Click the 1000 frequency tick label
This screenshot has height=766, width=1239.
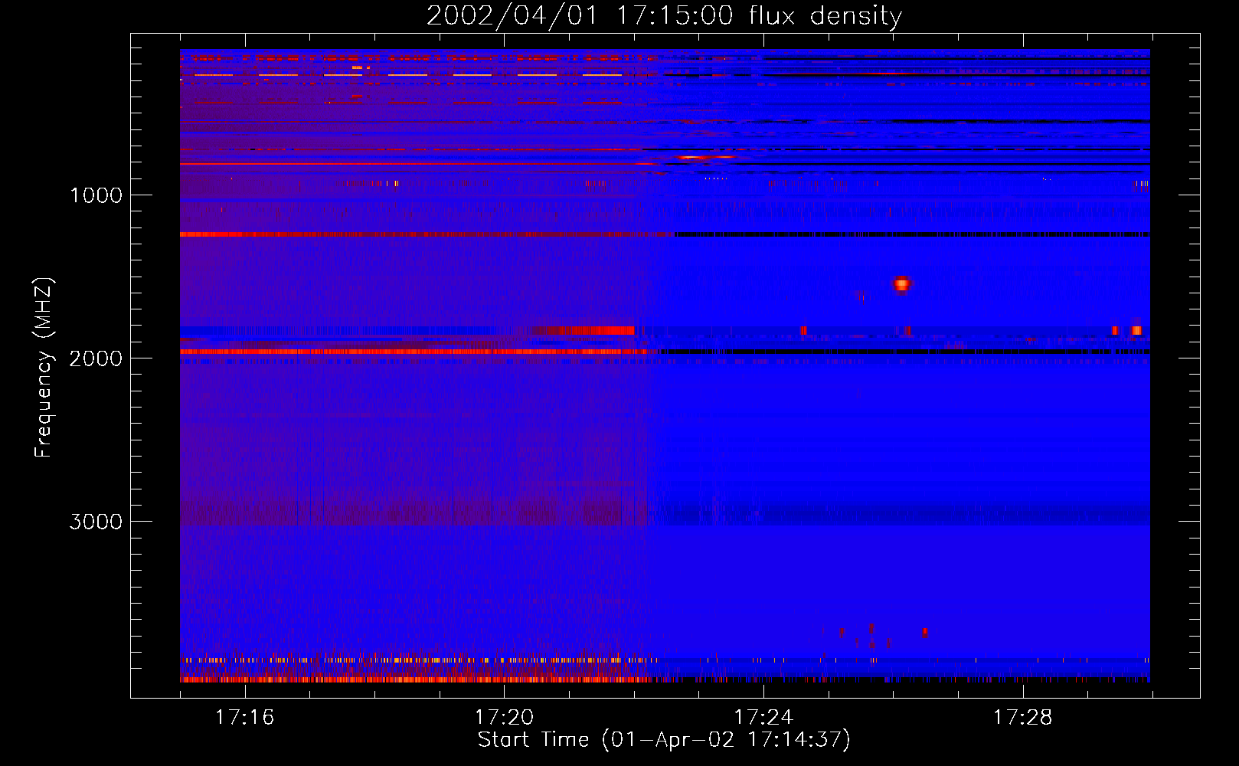(96, 195)
